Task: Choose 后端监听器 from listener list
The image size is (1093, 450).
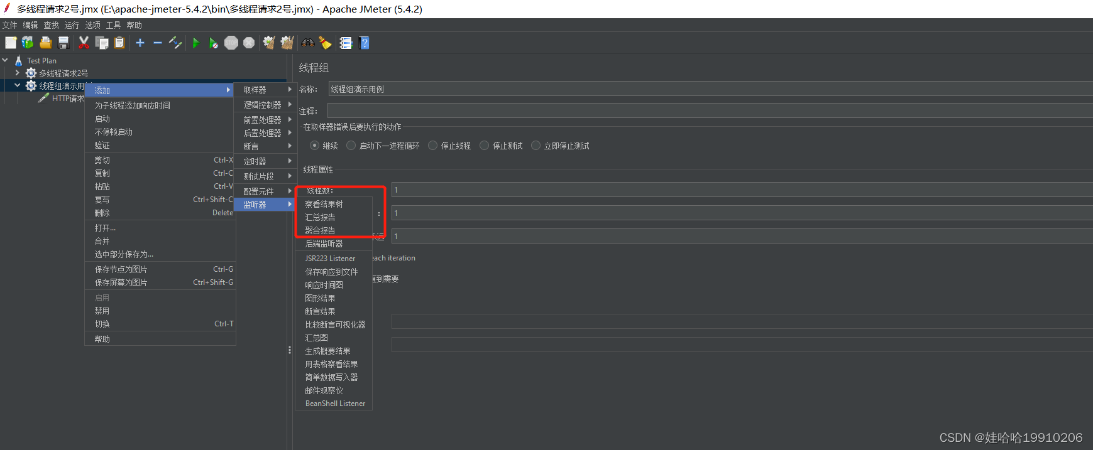Action: (334, 244)
